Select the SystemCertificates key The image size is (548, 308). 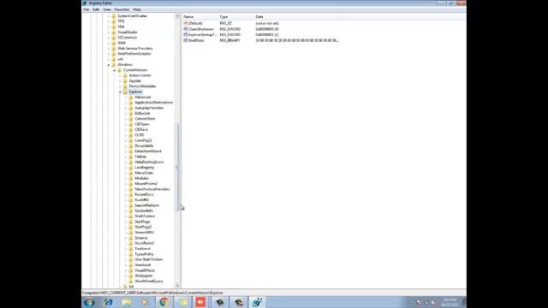[132, 15]
